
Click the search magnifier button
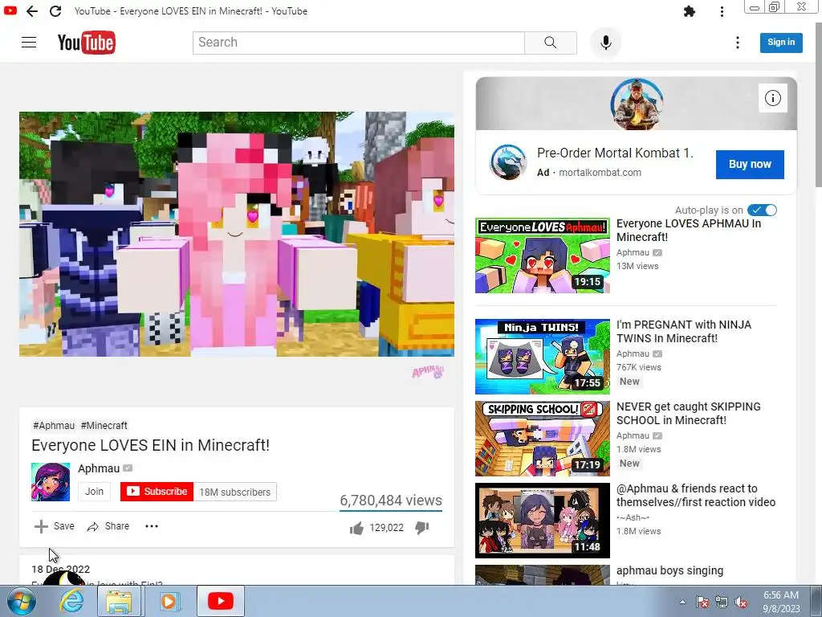(x=551, y=43)
